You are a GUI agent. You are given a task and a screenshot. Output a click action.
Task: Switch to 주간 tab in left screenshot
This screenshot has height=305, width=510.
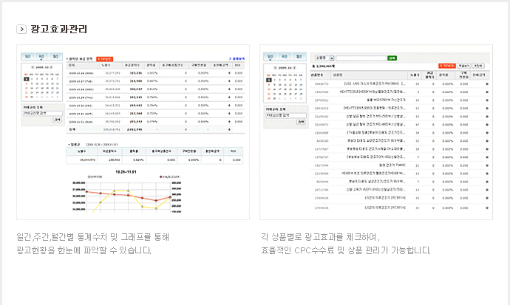(x=41, y=56)
